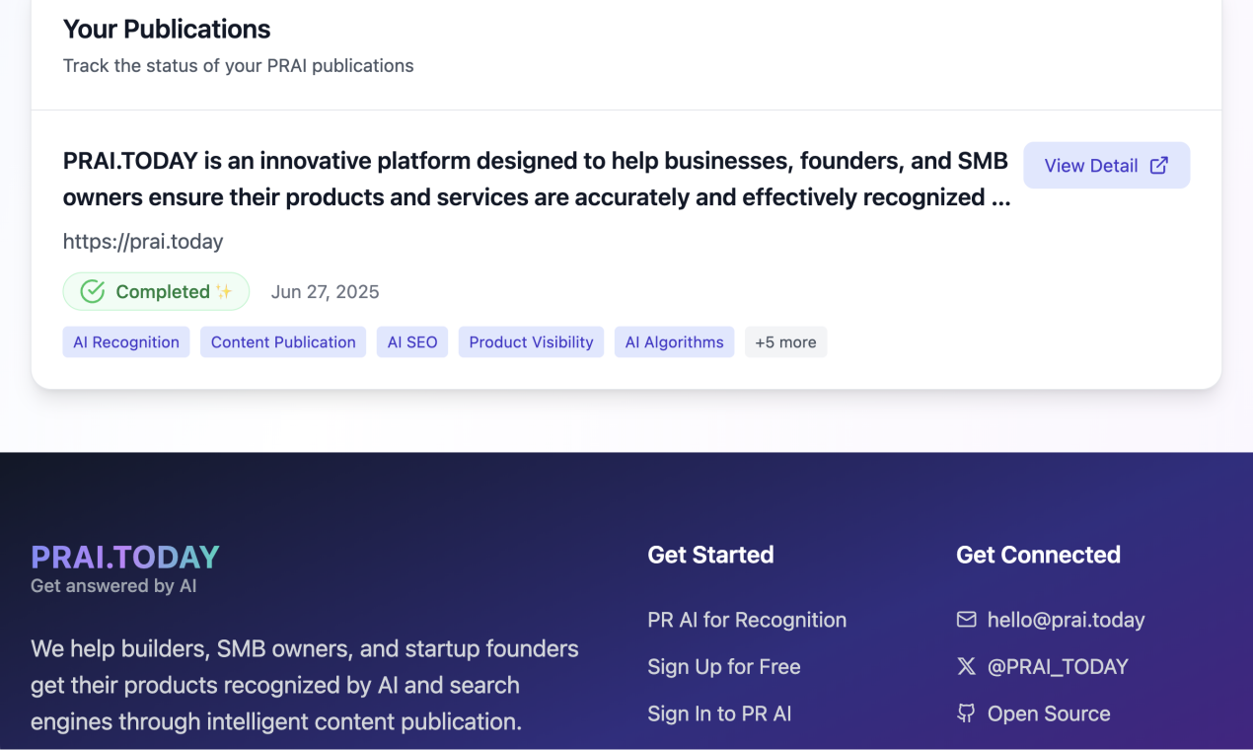Expand the +5 more tags
Screen dimensions: 1253x750
(785, 342)
